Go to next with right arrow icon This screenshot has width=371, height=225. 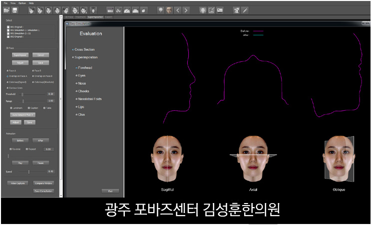[186, 10]
